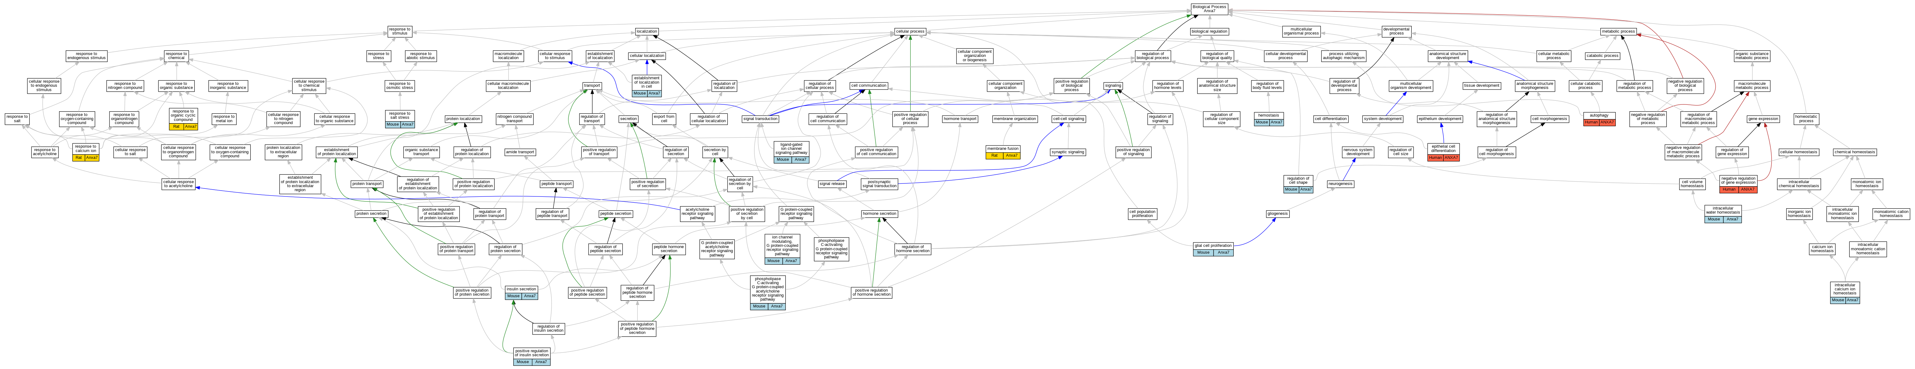Select the 'peptide hormone secretion' node
Image resolution: width=1915 pixels, height=369 pixels.
point(669,249)
